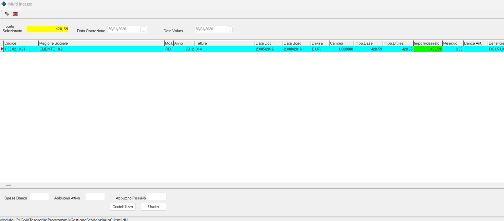Click the Uscita button
This screenshot has height=221, width=504.
153,207
